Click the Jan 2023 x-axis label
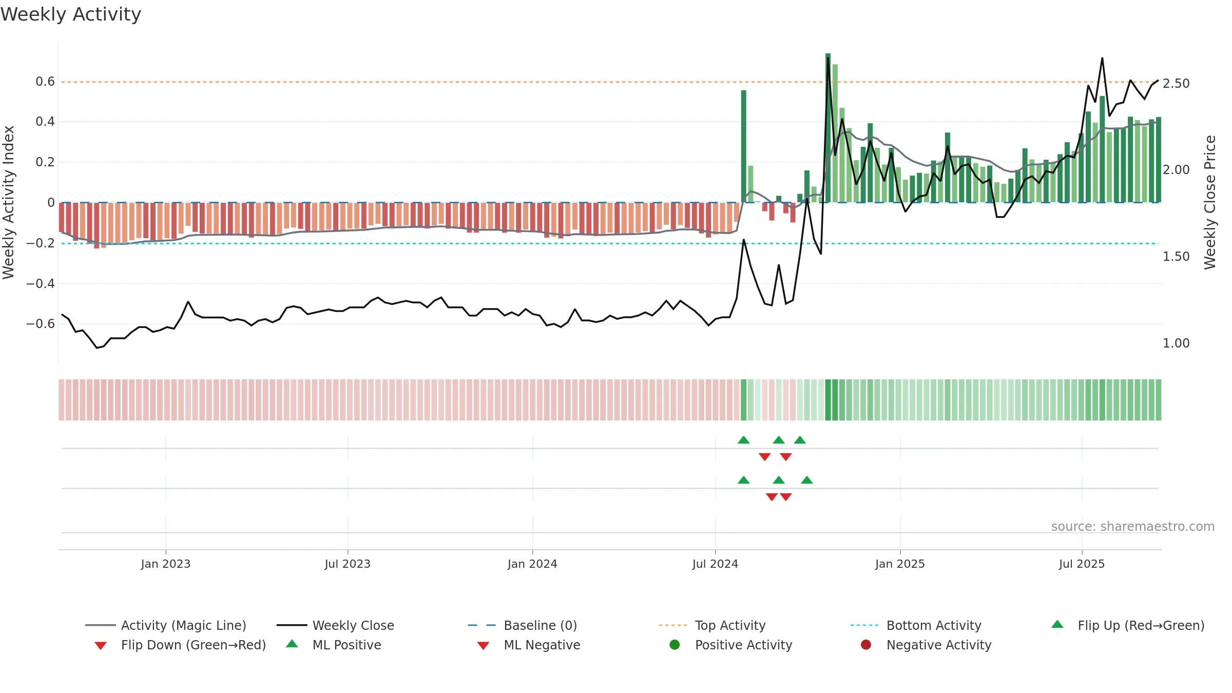Screen dimensions: 1232x693 point(166,564)
